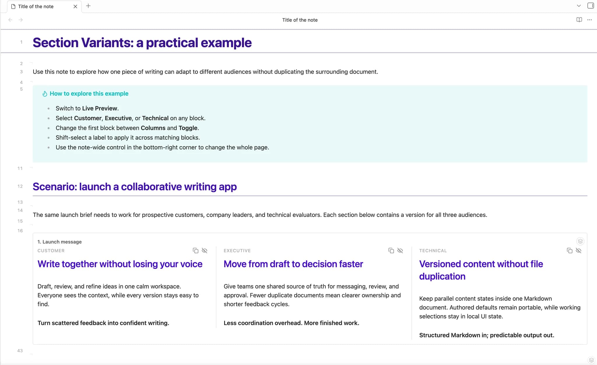Screen dimensions: 597x365
Task: Open the note-wide variants control at bottom-right
Action: click(591, 360)
